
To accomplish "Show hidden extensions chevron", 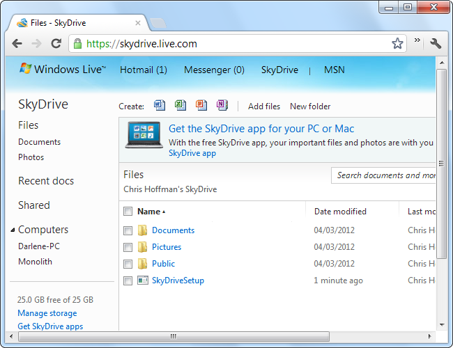I will pyautogui.click(x=417, y=40).
